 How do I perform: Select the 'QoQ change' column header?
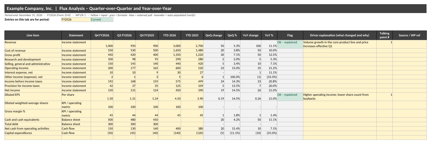click(214, 35)
